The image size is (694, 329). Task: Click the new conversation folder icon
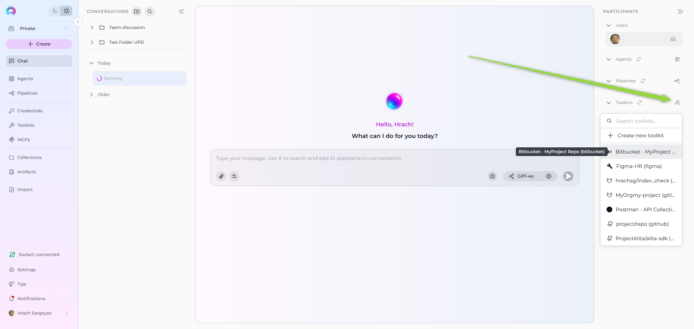coord(137,12)
